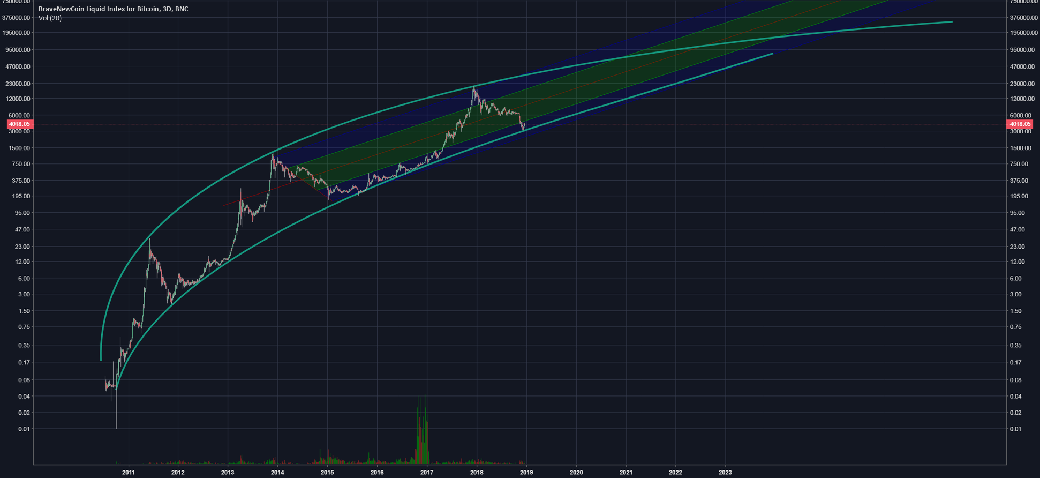Image resolution: width=1040 pixels, height=478 pixels.
Task: Select the Vol (20) indicator label
Action: click(50, 18)
